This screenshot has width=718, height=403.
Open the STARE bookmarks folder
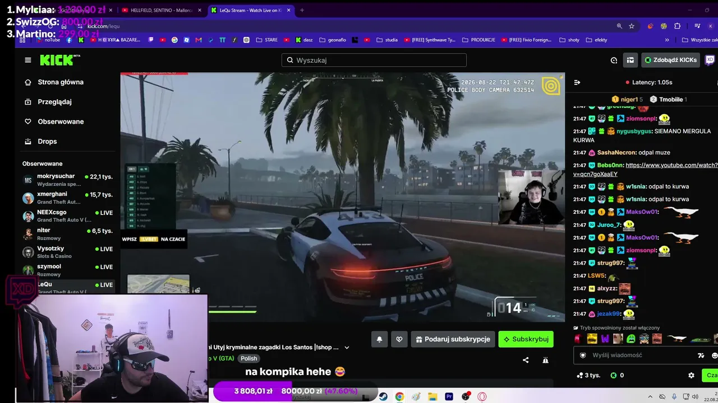click(266, 40)
